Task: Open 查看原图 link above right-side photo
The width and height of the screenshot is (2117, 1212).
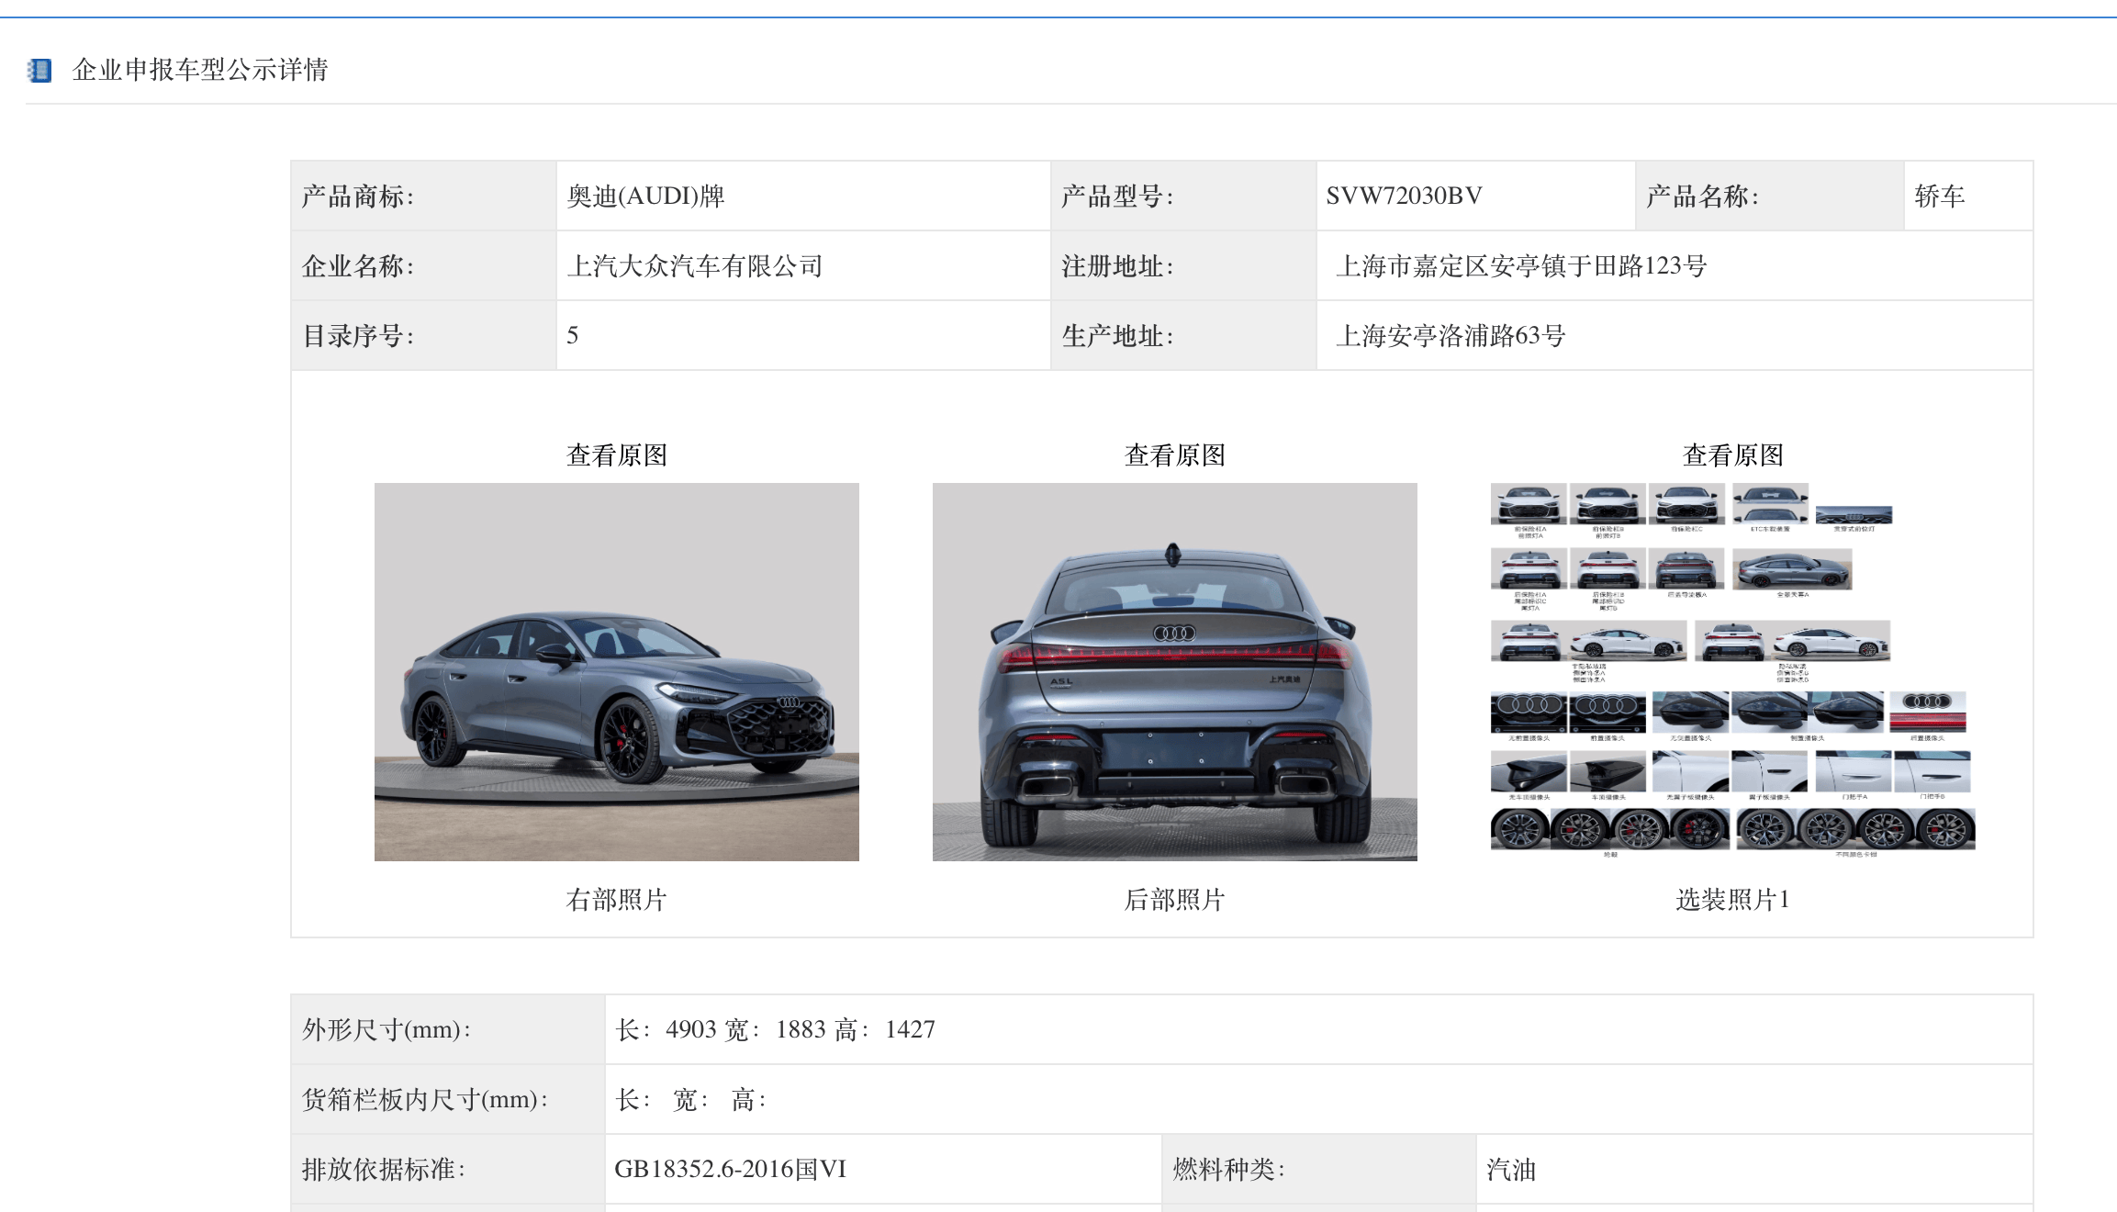Action: (616, 454)
